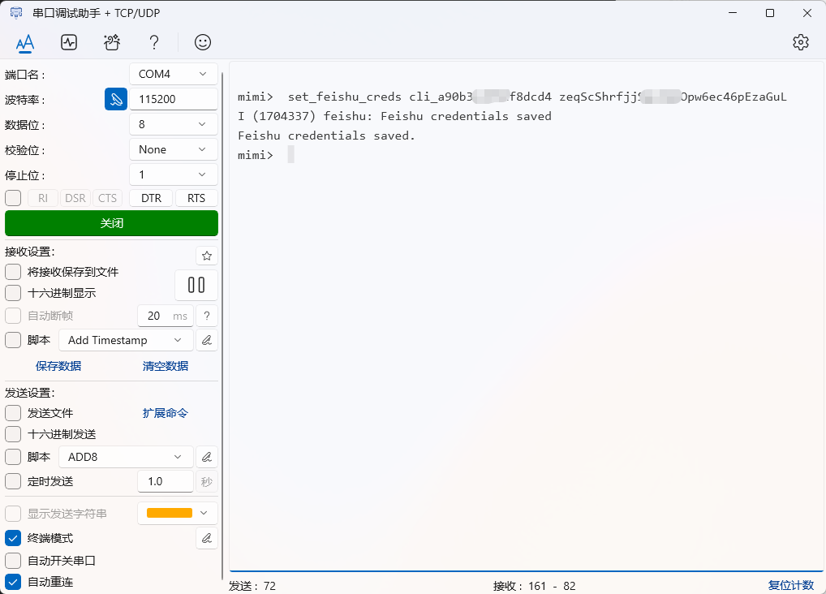
Task: Switch to the serial text console tab
Action: point(25,42)
